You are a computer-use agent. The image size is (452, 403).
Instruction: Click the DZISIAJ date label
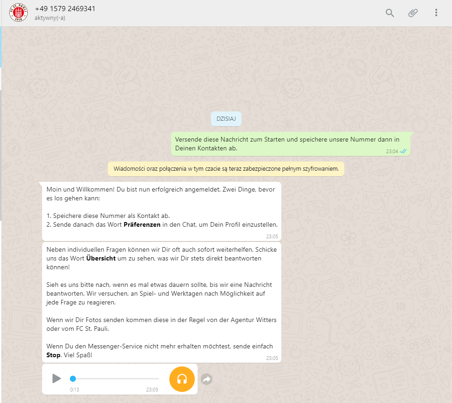(x=226, y=119)
